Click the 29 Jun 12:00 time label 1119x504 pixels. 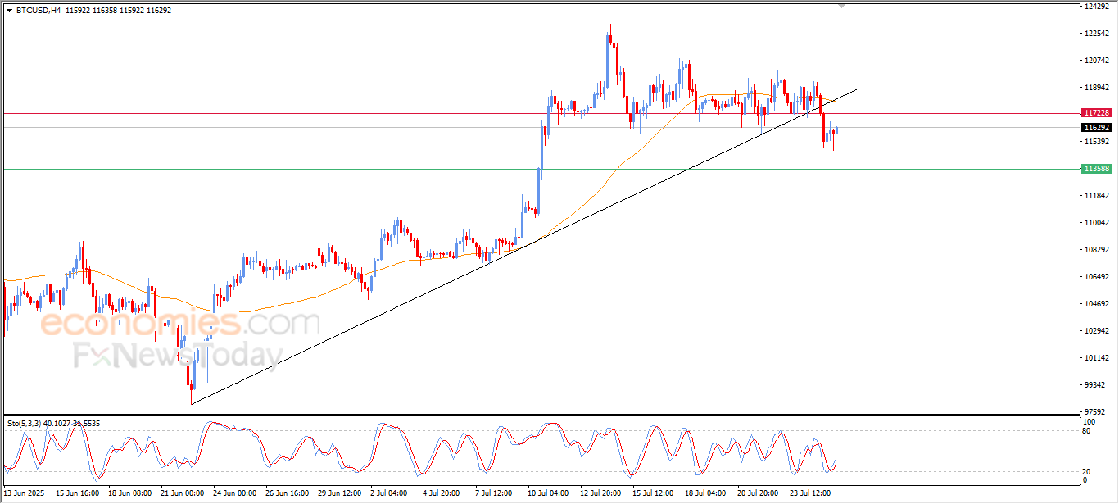click(x=340, y=494)
